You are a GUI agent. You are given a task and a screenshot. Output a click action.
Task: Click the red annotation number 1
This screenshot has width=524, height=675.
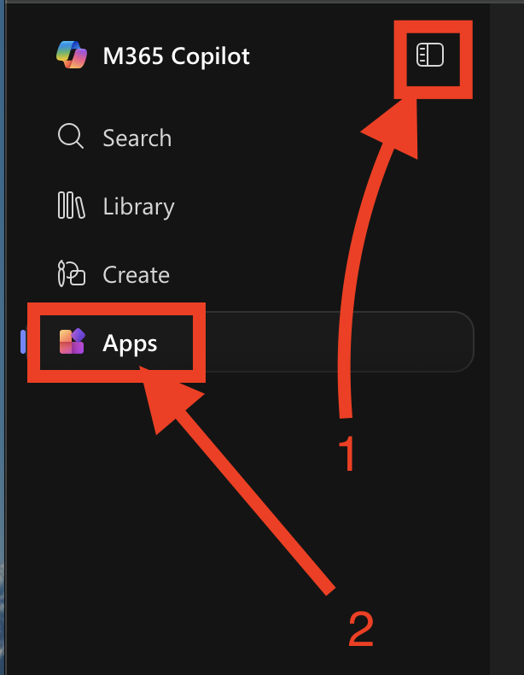[346, 454]
